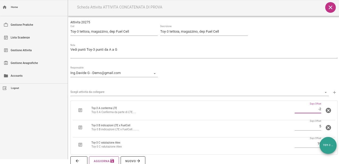Click Logout in the sidebar

34,88
